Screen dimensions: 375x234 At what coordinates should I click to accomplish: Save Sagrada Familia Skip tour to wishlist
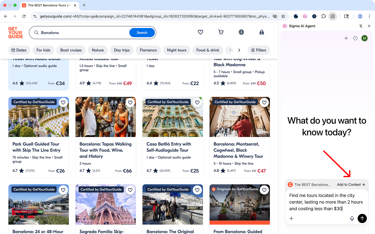coord(130,190)
